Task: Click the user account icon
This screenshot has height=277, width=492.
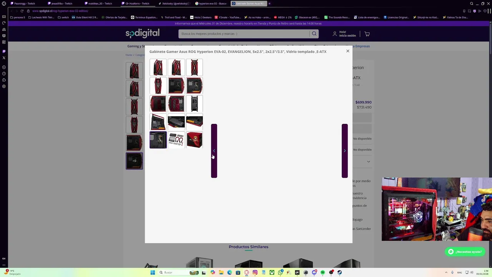Action: click(335, 34)
